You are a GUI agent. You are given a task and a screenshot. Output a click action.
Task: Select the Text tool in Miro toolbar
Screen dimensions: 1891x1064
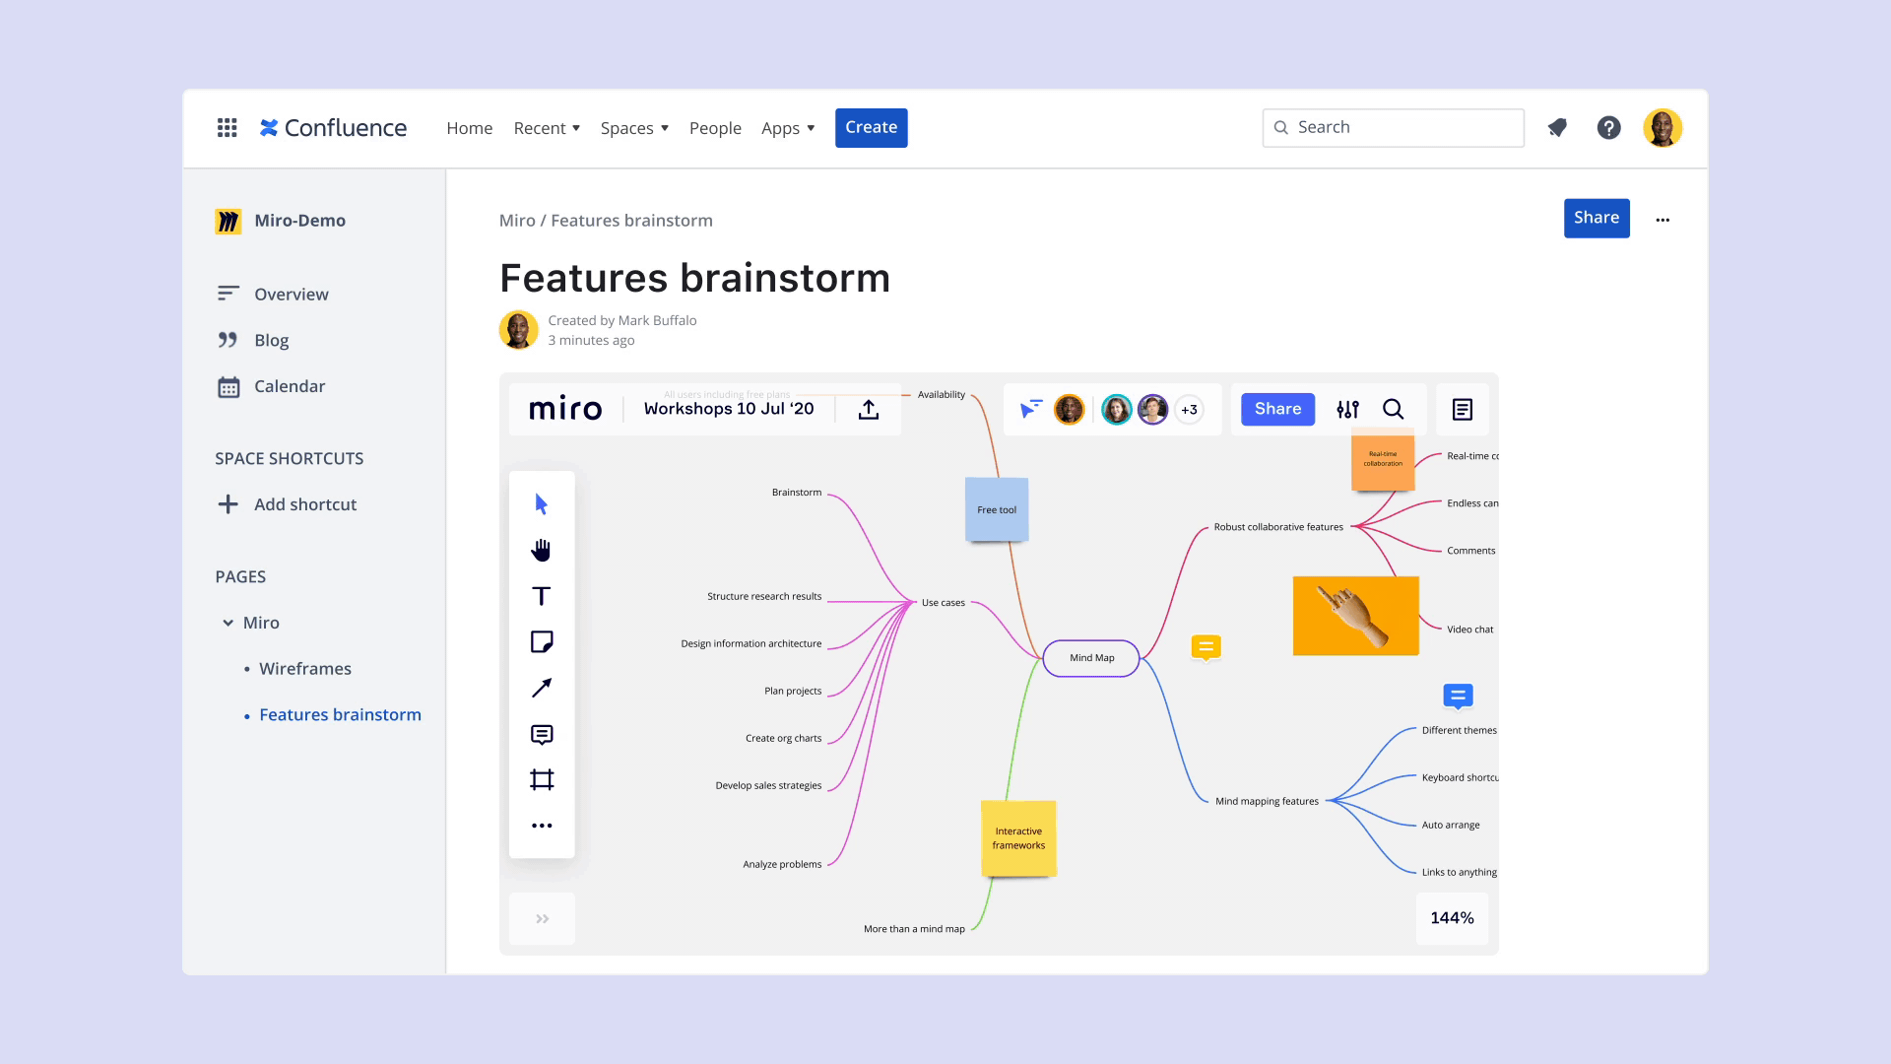click(541, 596)
